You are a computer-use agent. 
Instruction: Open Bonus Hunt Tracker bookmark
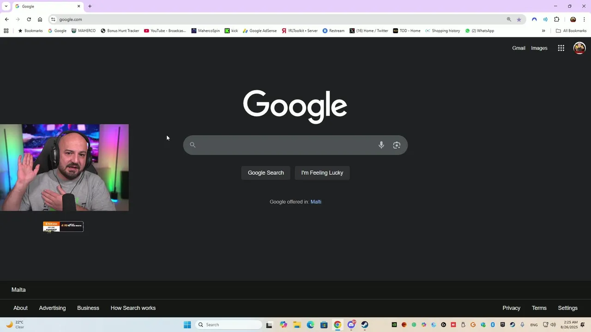point(120,31)
